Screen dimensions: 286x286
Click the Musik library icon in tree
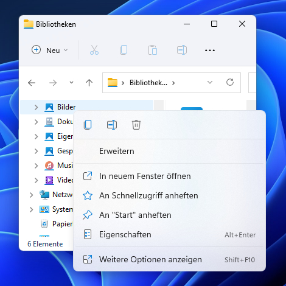tap(49, 166)
